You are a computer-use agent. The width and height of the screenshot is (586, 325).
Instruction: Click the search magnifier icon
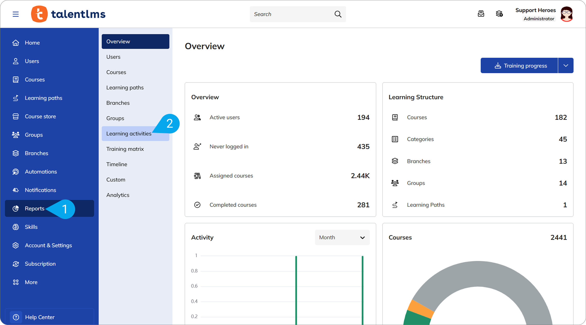tap(338, 14)
